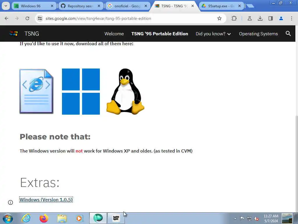Close the Windows 96 tab
298x224 pixels.
[52, 6]
